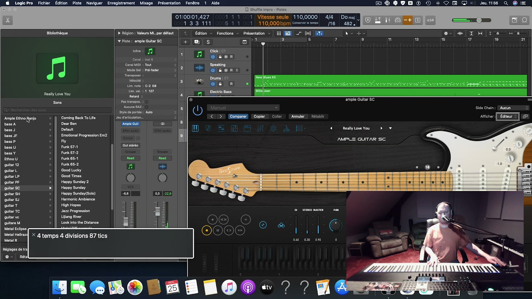Record-enable the Click track
The width and height of the screenshot is (532, 299).
coord(232,57)
